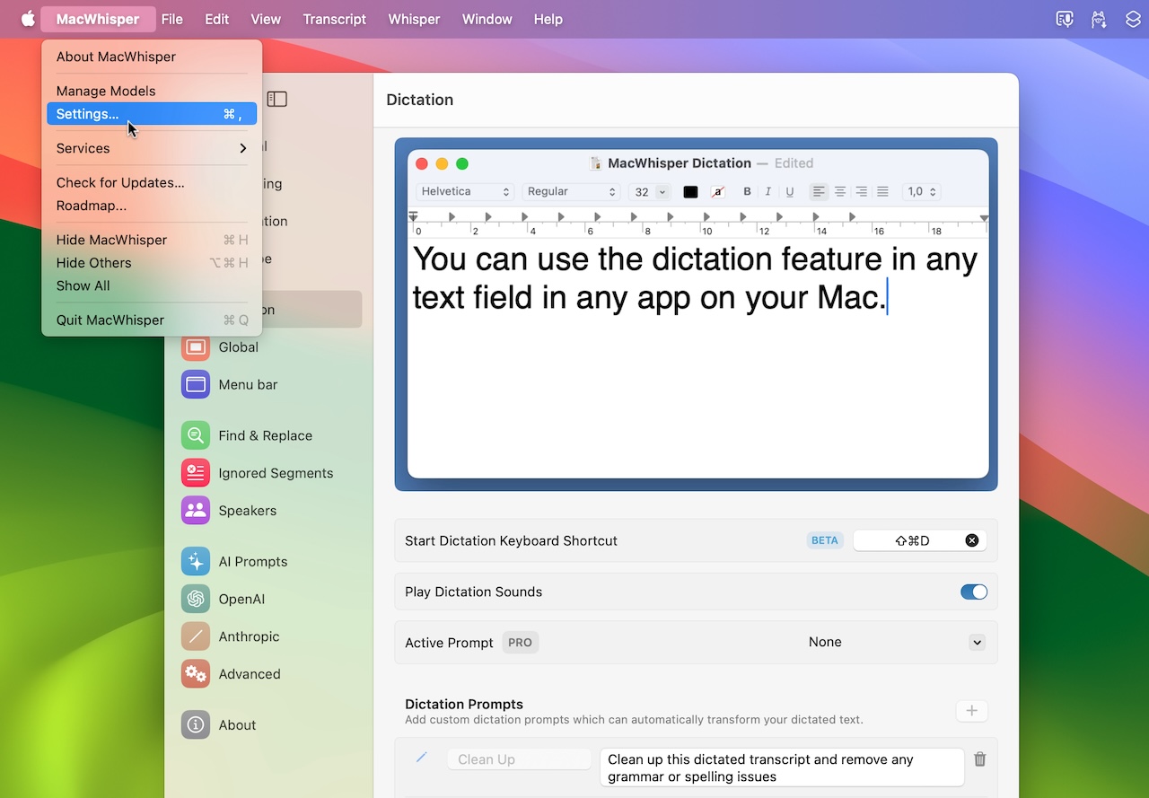Open the Global settings icon
Screen dimensions: 1149x798
pyautogui.click(x=196, y=347)
